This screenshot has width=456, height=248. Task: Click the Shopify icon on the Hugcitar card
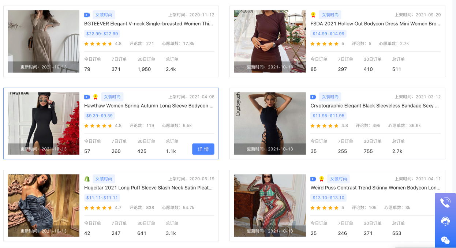87,179
